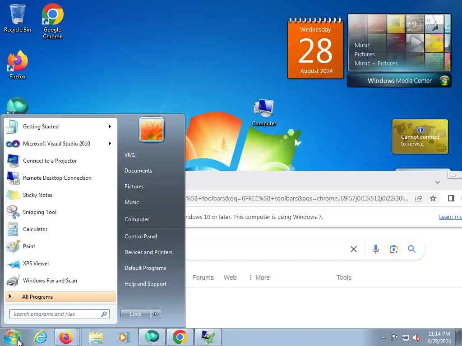Open Chrome tab search chevron

[438, 182]
